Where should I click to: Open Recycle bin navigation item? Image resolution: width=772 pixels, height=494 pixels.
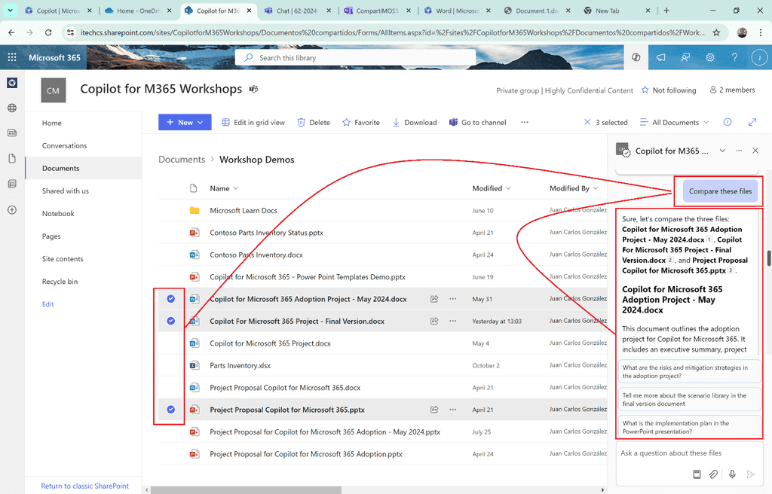[60, 282]
